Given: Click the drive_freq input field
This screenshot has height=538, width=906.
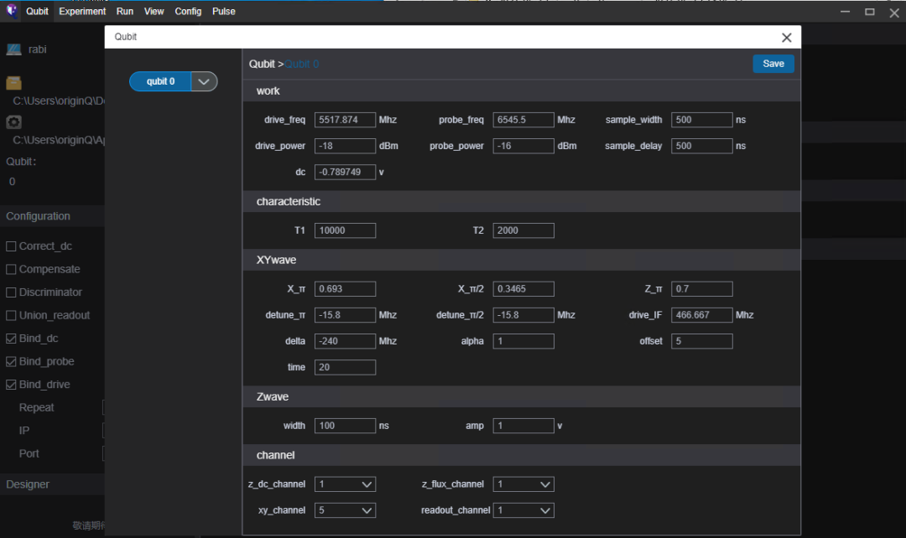Looking at the screenshot, I should pyautogui.click(x=345, y=120).
